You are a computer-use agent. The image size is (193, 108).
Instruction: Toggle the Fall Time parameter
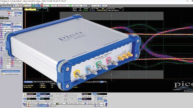pos(16,25)
